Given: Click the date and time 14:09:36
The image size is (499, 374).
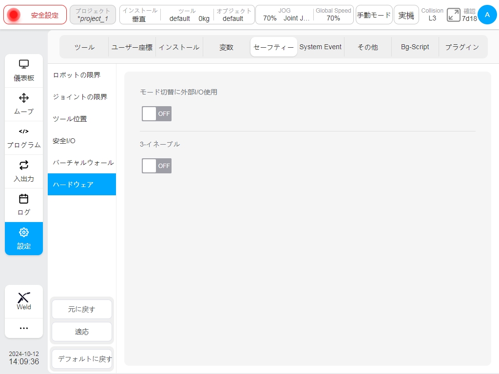Looking at the screenshot, I should click(x=24, y=358).
